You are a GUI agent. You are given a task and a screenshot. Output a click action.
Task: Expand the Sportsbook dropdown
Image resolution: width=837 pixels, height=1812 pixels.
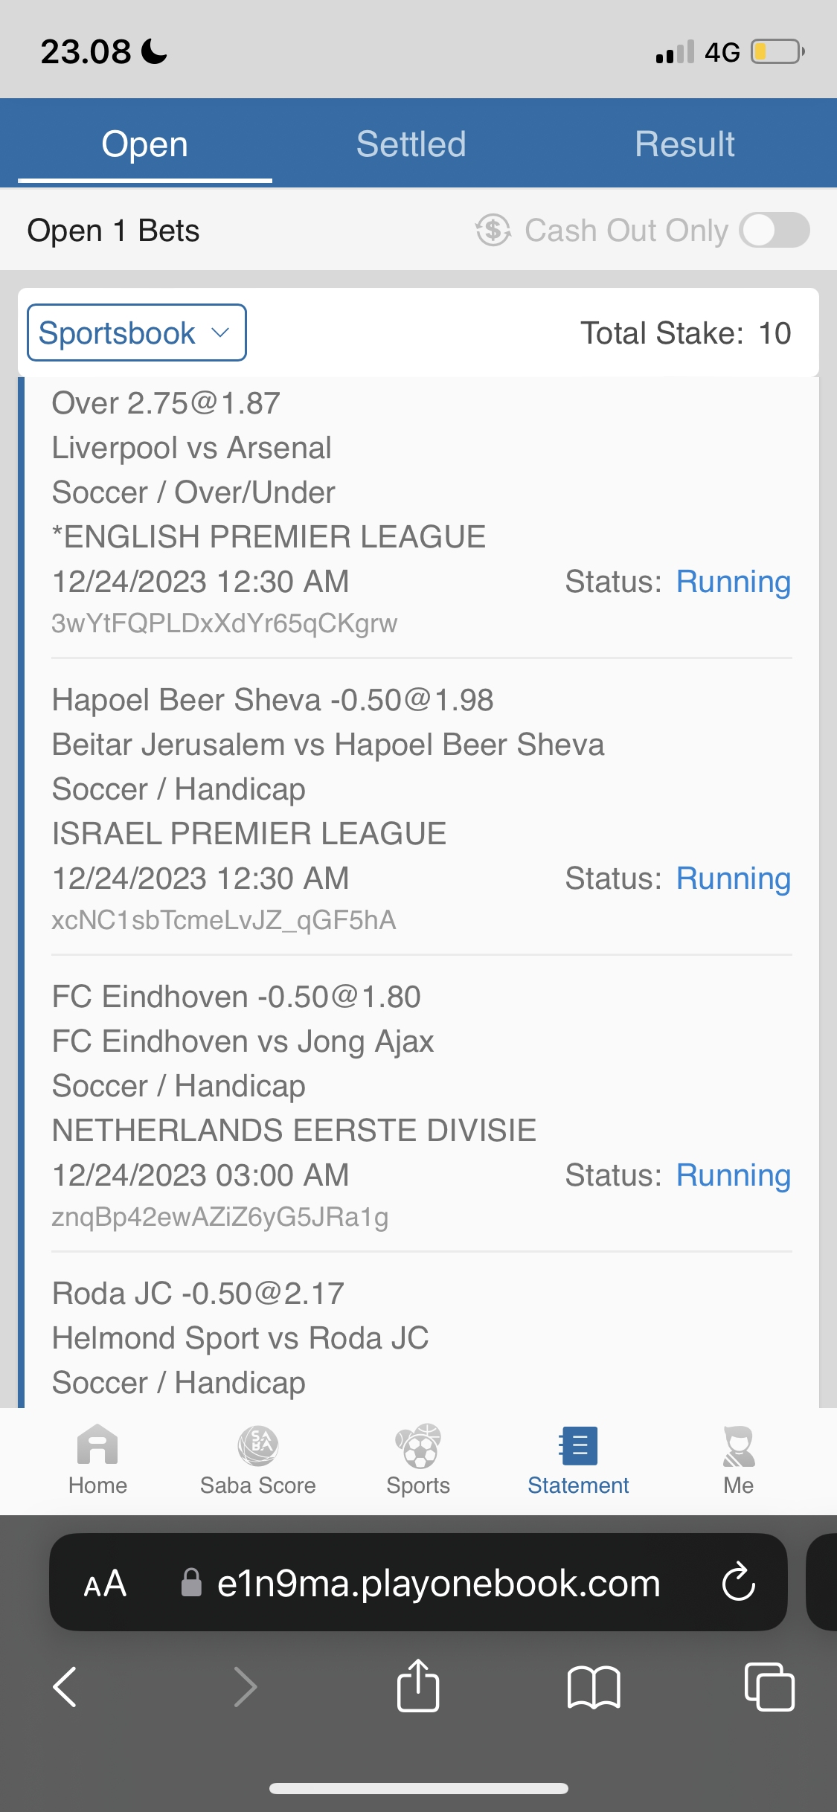tap(137, 332)
